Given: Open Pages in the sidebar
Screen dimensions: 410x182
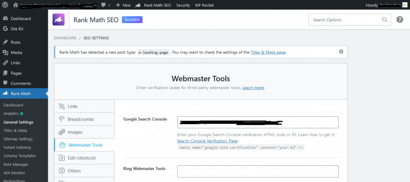Looking at the screenshot, I should (x=24, y=73).
